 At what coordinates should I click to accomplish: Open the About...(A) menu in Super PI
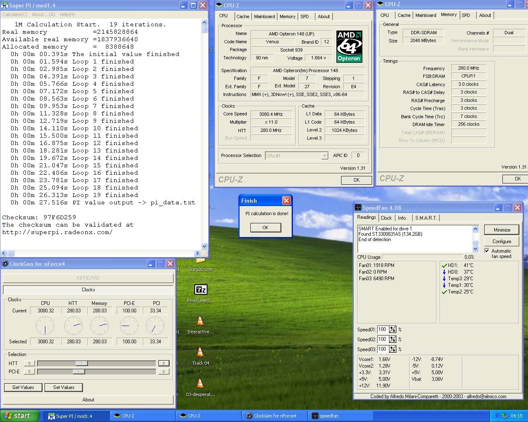(x=44, y=14)
